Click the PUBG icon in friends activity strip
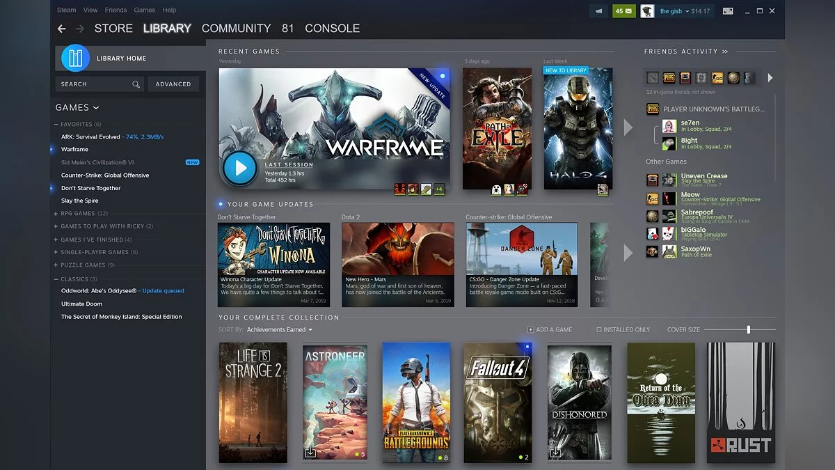Image resolution: width=835 pixels, height=470 pixels. [x=669, y=77]
